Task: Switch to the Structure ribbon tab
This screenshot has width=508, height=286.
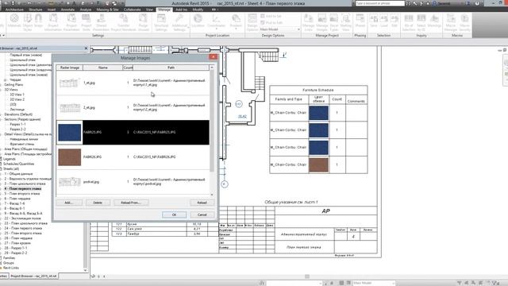Action: point(35,10)
